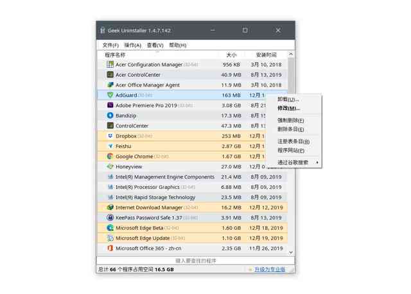Select 强制删除 in the context menu
The image size is (411, 294).
pos(291,120)
